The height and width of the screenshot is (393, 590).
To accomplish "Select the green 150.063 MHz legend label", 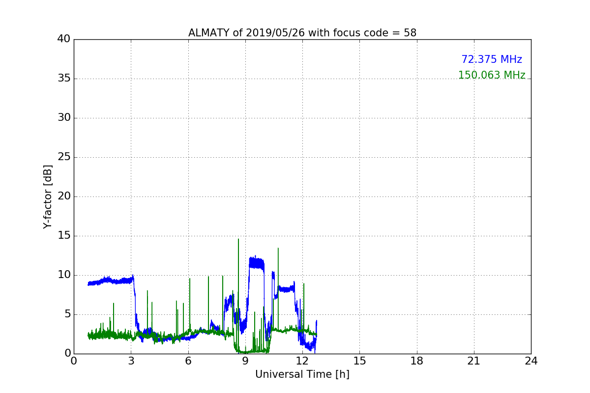I will (492, 75).
